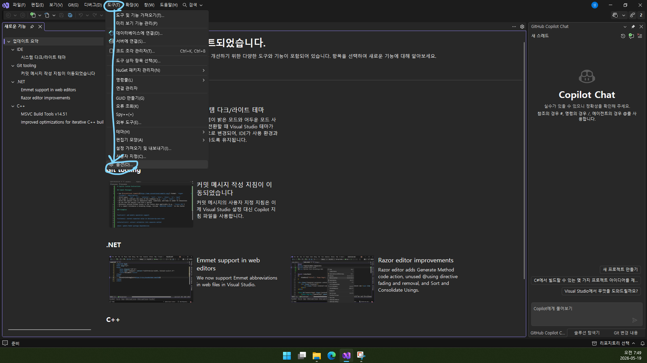Pin the GitHub Copilot Chat panel
The image size is (647, 363).
[633, 27]
